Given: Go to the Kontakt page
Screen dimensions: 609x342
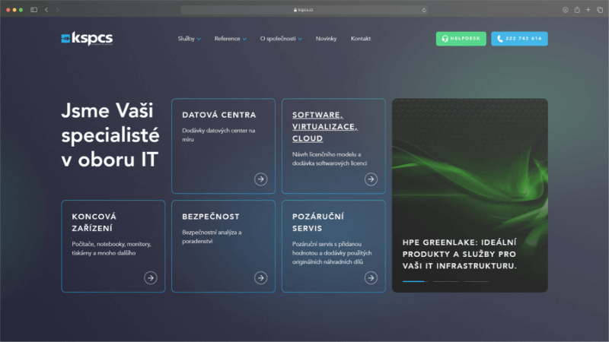Looking at the screenshot, I should click(361, 39).
